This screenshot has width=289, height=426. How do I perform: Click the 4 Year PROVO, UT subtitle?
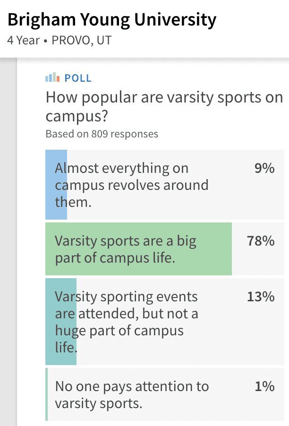59,40
